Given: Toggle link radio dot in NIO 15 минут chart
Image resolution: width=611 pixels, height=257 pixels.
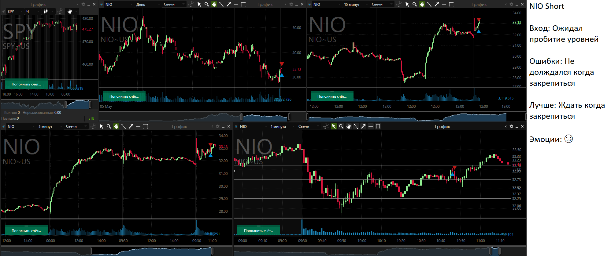Looking at the screenshot, I should click(309, 4).
